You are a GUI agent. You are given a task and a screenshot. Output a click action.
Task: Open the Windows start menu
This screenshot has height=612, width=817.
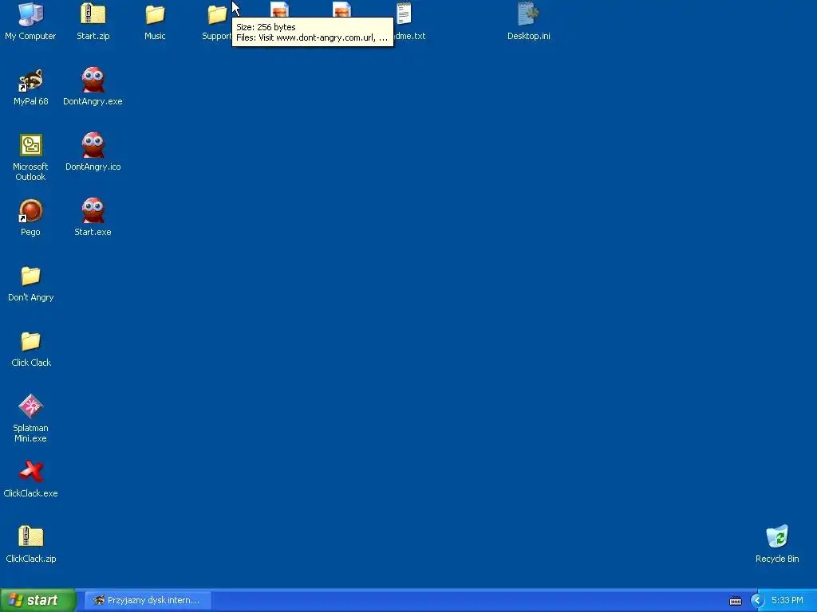(x=37, y=600)
